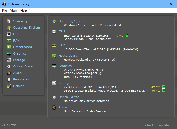Open the View menu
Screen dimensions: 177x129
13,11
